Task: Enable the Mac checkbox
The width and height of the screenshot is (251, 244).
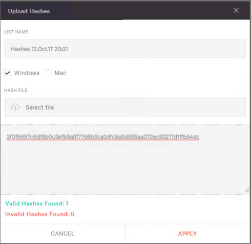Action: (x=48, y=73)
